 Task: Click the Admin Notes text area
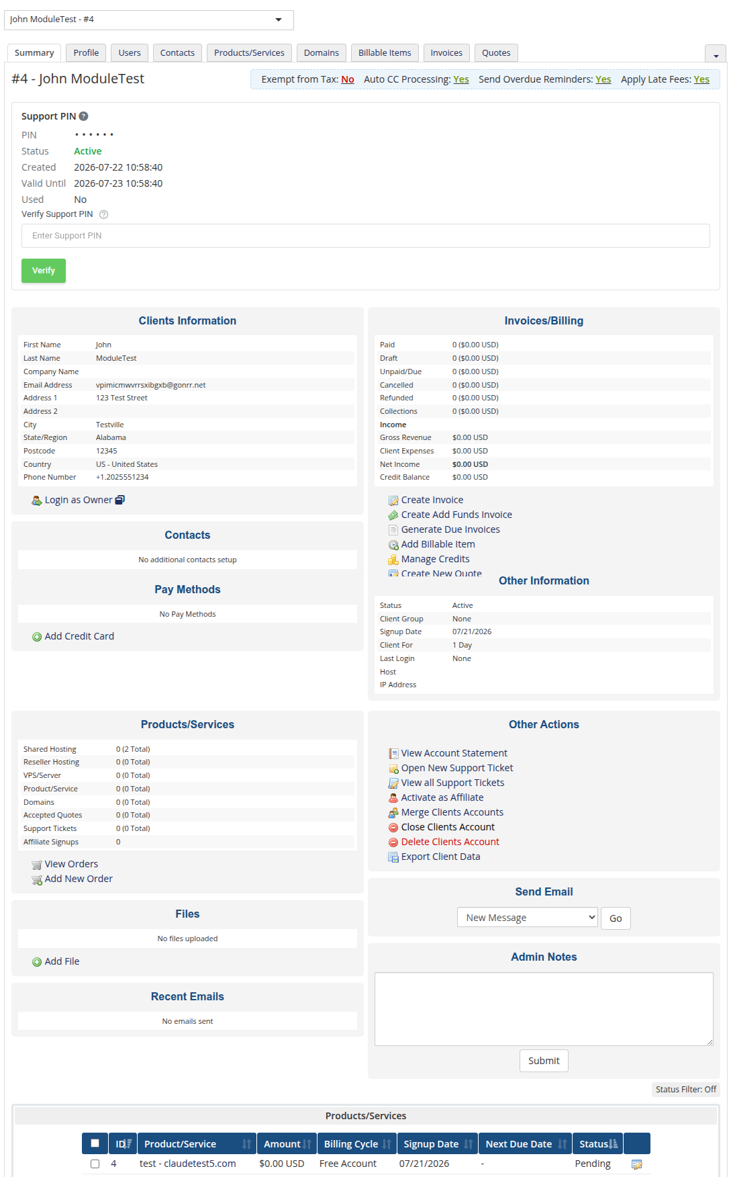point(544,1009)
